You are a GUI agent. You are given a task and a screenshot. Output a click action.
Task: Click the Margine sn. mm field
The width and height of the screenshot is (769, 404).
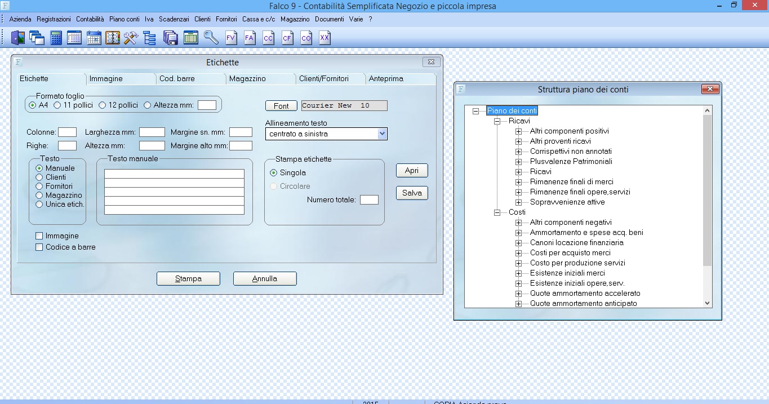click(x=241, y=132)
